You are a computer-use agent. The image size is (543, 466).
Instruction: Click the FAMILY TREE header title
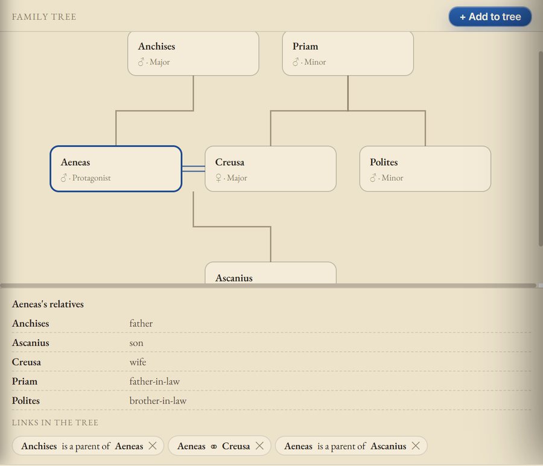(x=44, y=17)
